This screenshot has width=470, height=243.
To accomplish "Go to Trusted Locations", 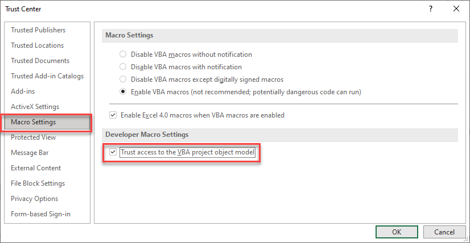I will [x=38, y=45].
